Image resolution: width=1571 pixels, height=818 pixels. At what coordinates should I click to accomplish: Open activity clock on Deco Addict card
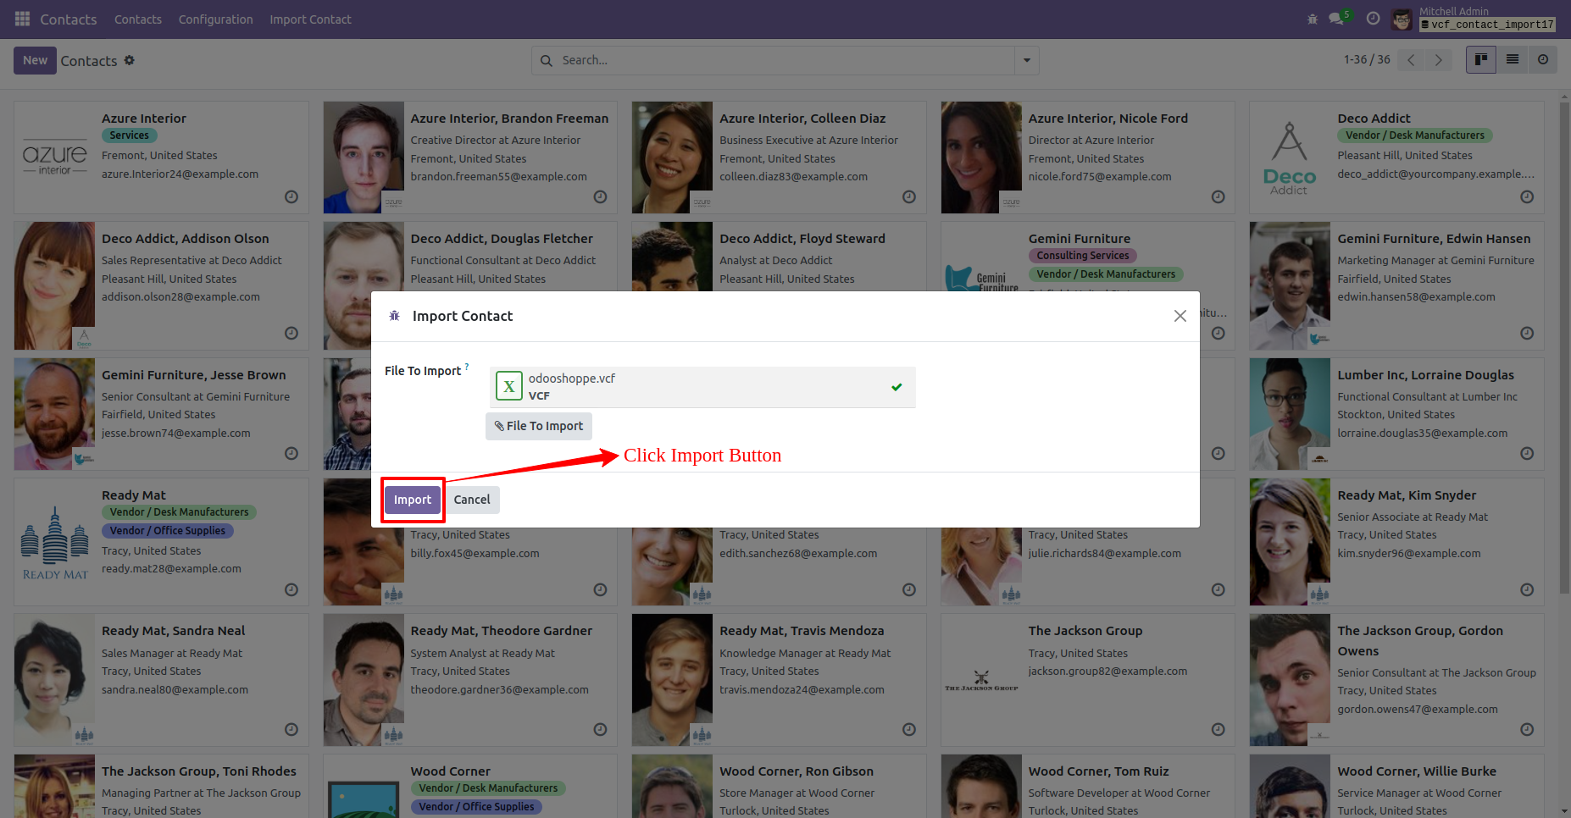[1527, 196]
